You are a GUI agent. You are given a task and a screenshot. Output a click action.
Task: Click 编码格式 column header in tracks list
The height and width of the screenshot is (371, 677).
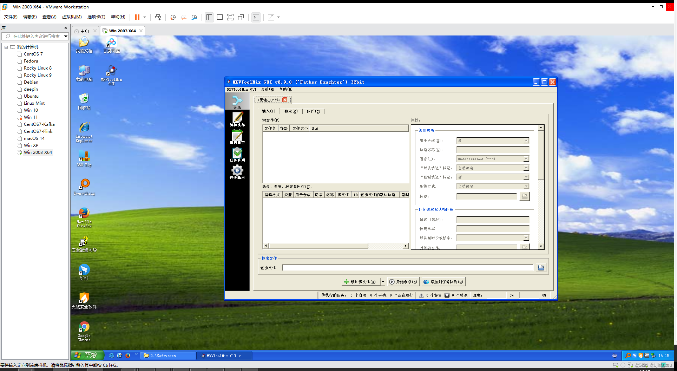(x=272, y=195)
